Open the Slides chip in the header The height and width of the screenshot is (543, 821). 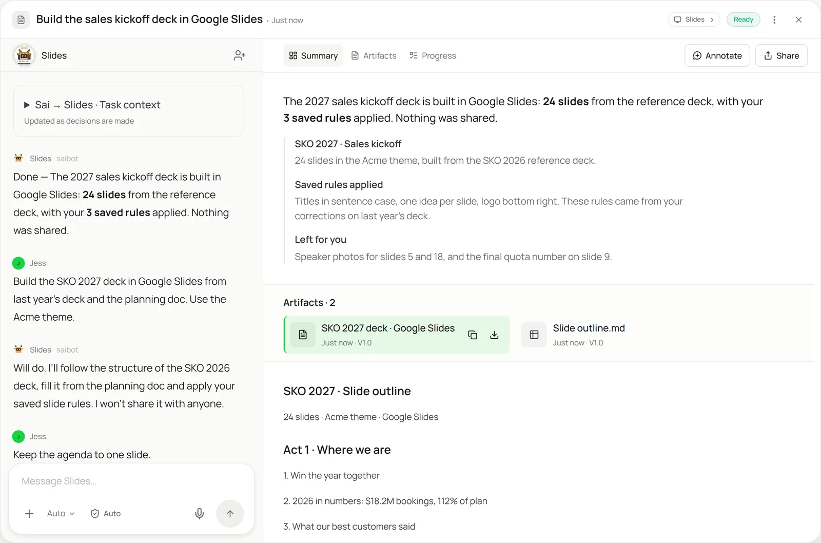point(694,20)
